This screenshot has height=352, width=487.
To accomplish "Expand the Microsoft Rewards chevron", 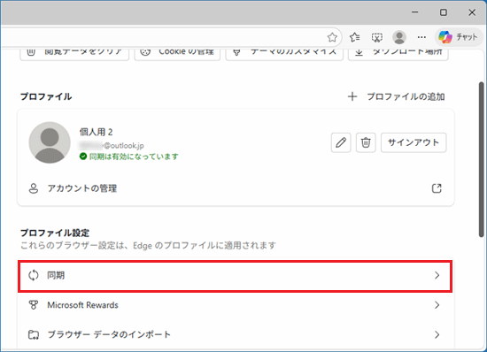I will 437,305.
